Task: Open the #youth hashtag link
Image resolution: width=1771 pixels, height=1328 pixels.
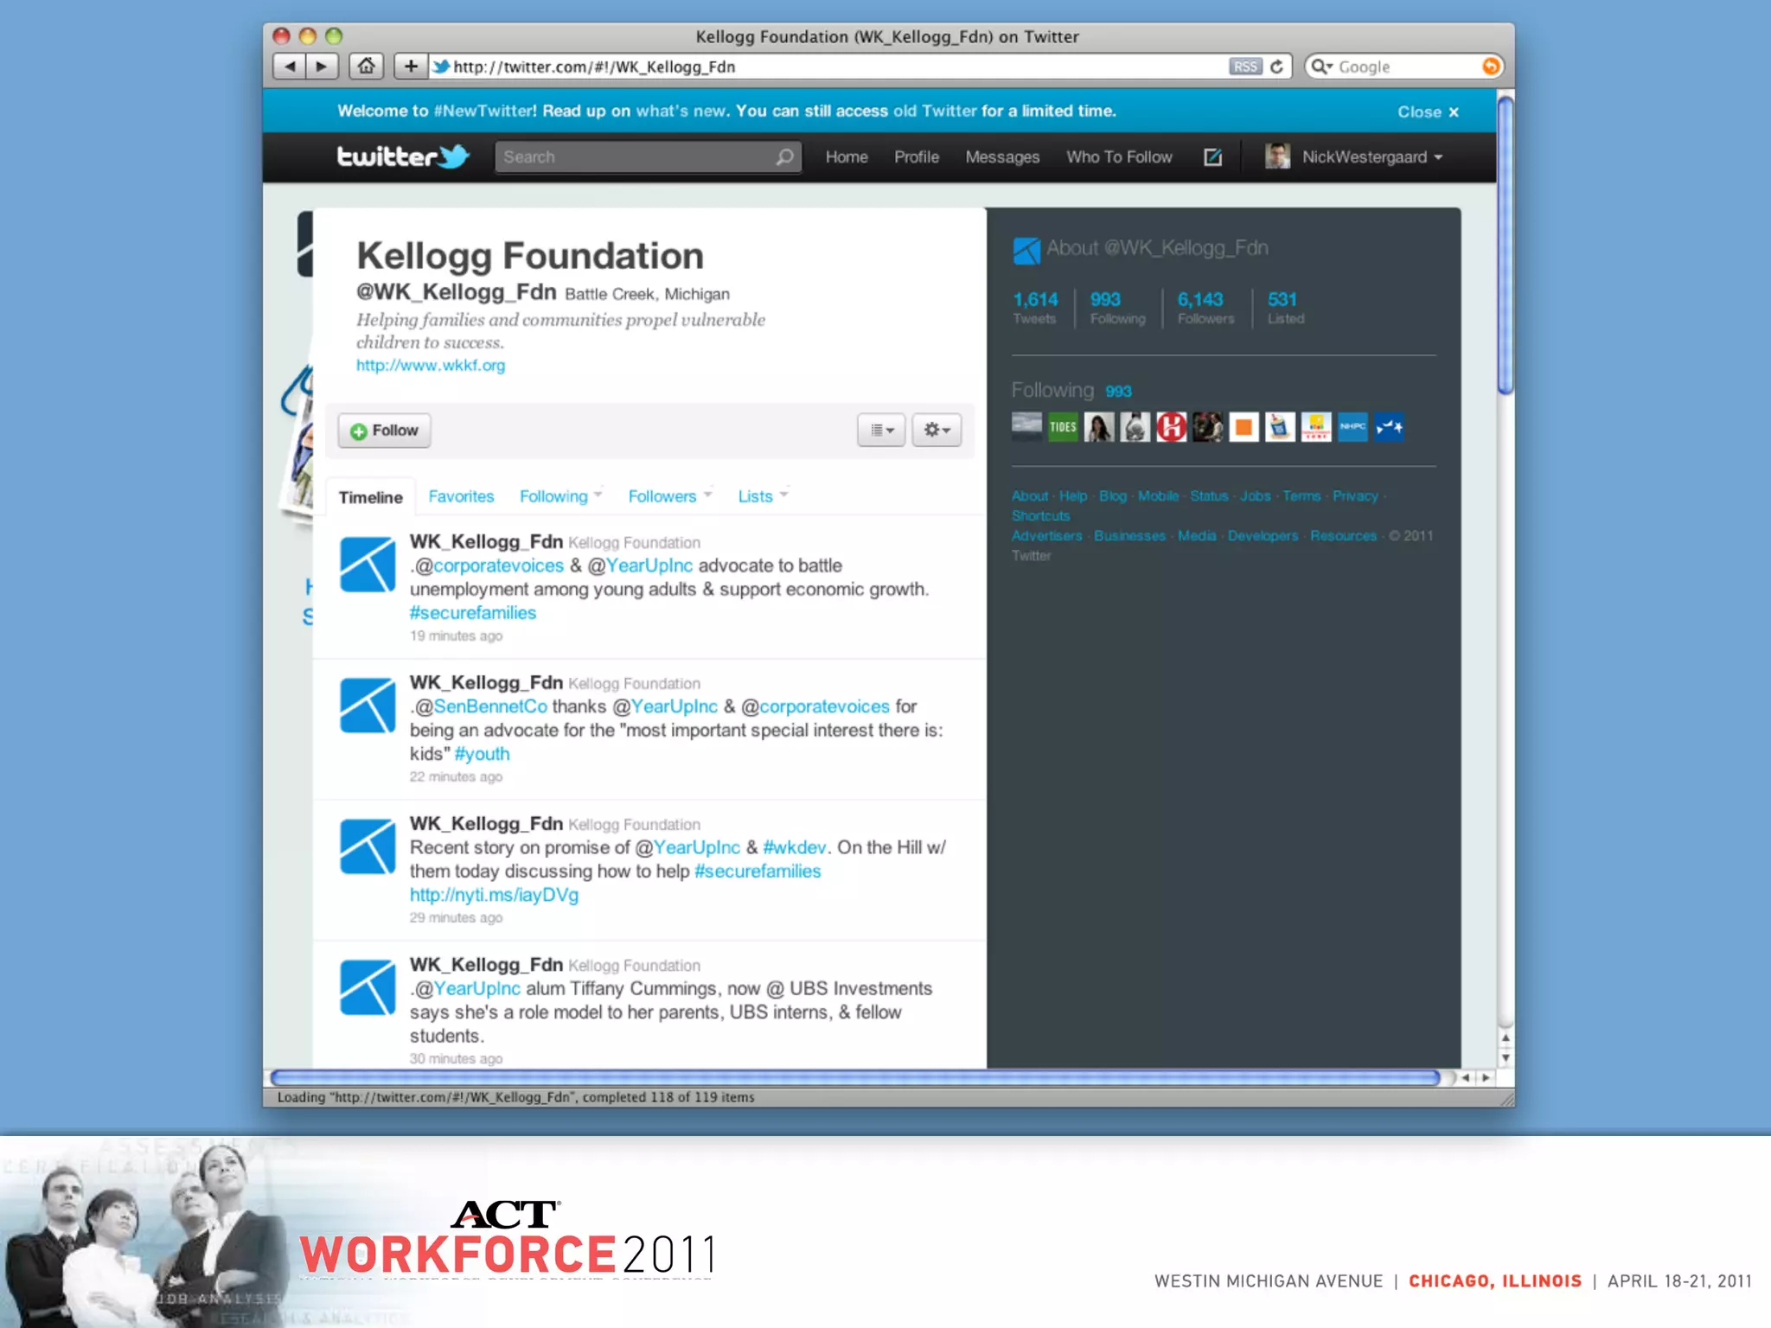Action: point(483,754)
